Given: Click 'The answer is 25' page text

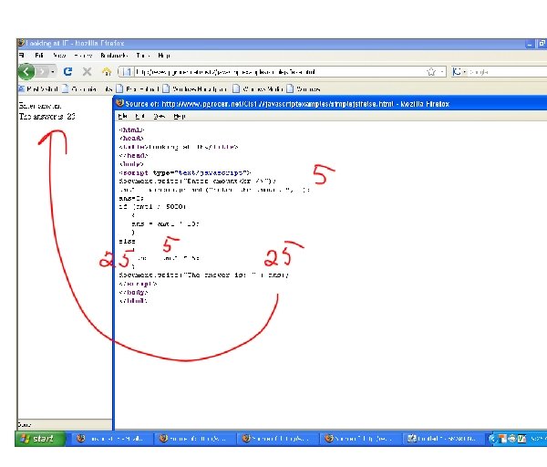Looking at the screenshot, I should pos(47,116).
